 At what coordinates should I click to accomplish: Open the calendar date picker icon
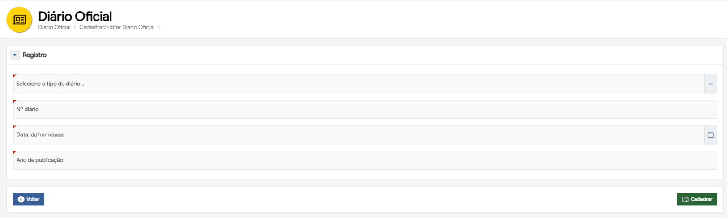click(x=710, y=135)
